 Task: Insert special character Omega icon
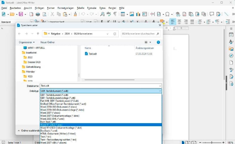click(167, 14)
